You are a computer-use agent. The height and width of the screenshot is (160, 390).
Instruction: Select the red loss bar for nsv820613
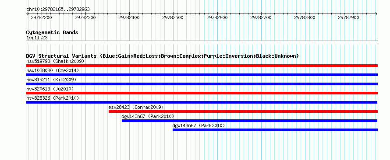click(x=202, y=93)
